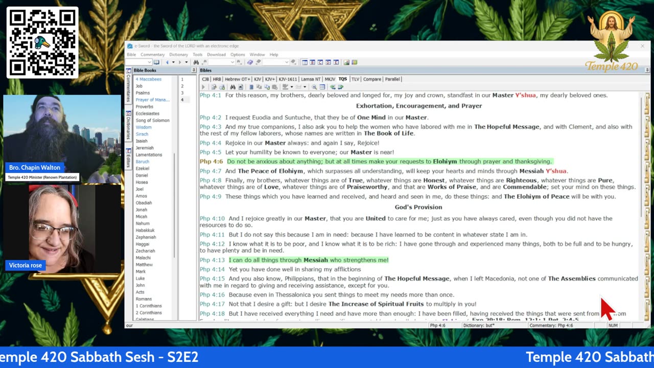Click the multi-pane window layout icon
654x368 pixels.
(x=305, y=62)
